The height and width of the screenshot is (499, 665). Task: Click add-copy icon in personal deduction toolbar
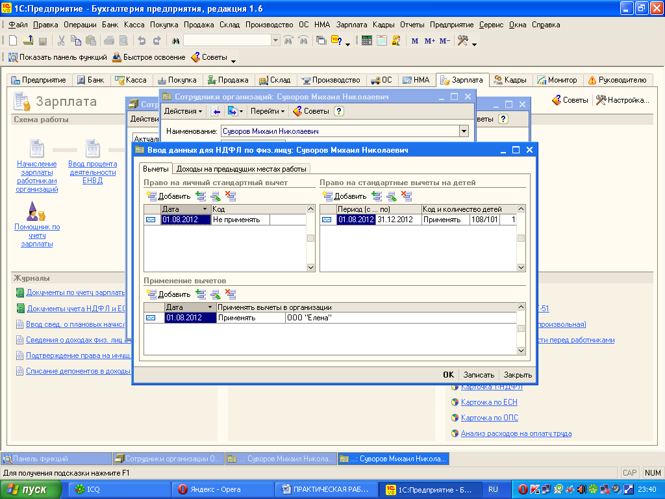201,196
